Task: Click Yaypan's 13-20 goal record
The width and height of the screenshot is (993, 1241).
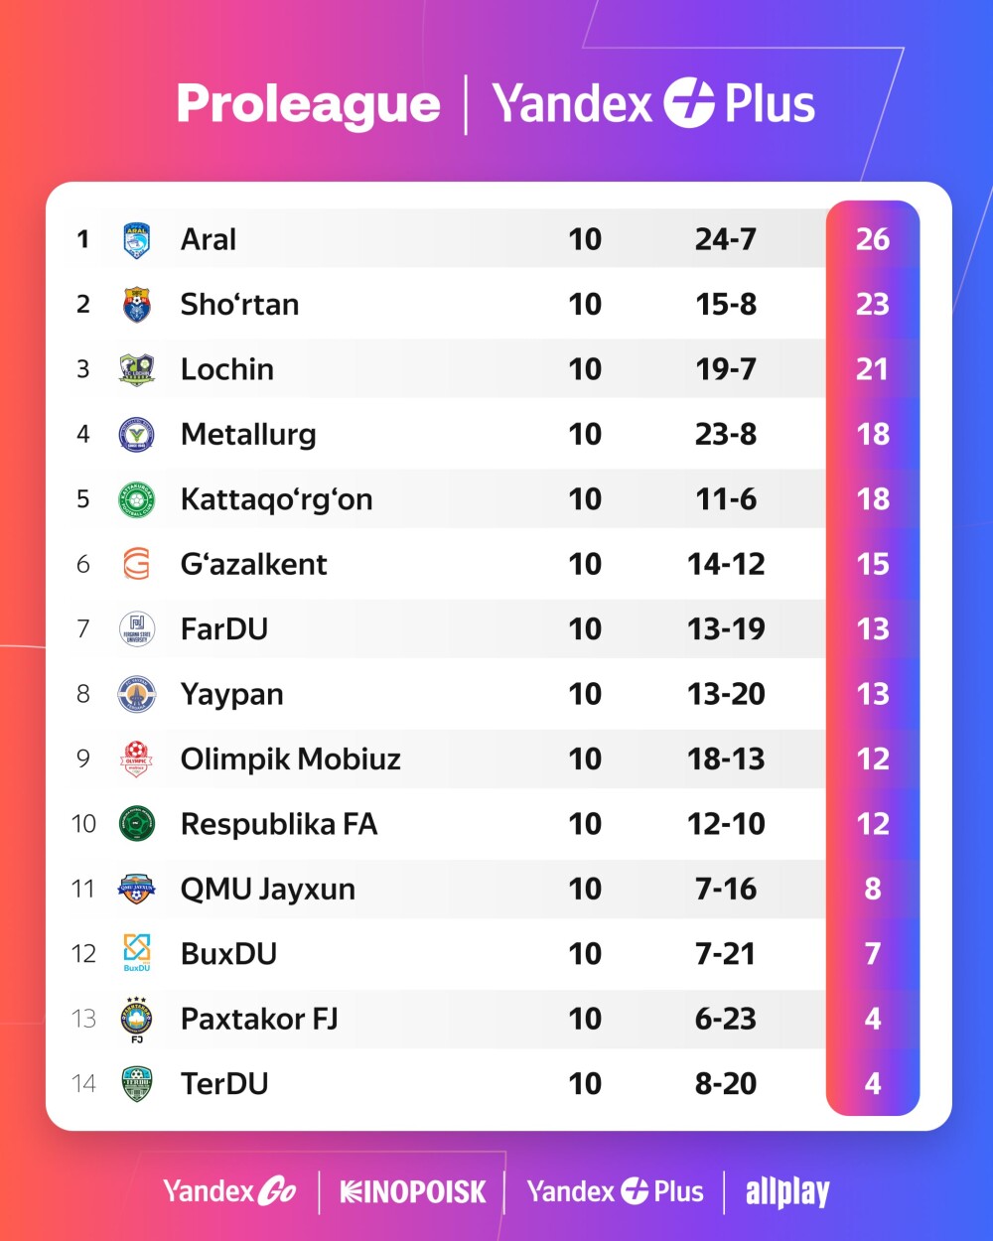Action: [x=726, y=694]
